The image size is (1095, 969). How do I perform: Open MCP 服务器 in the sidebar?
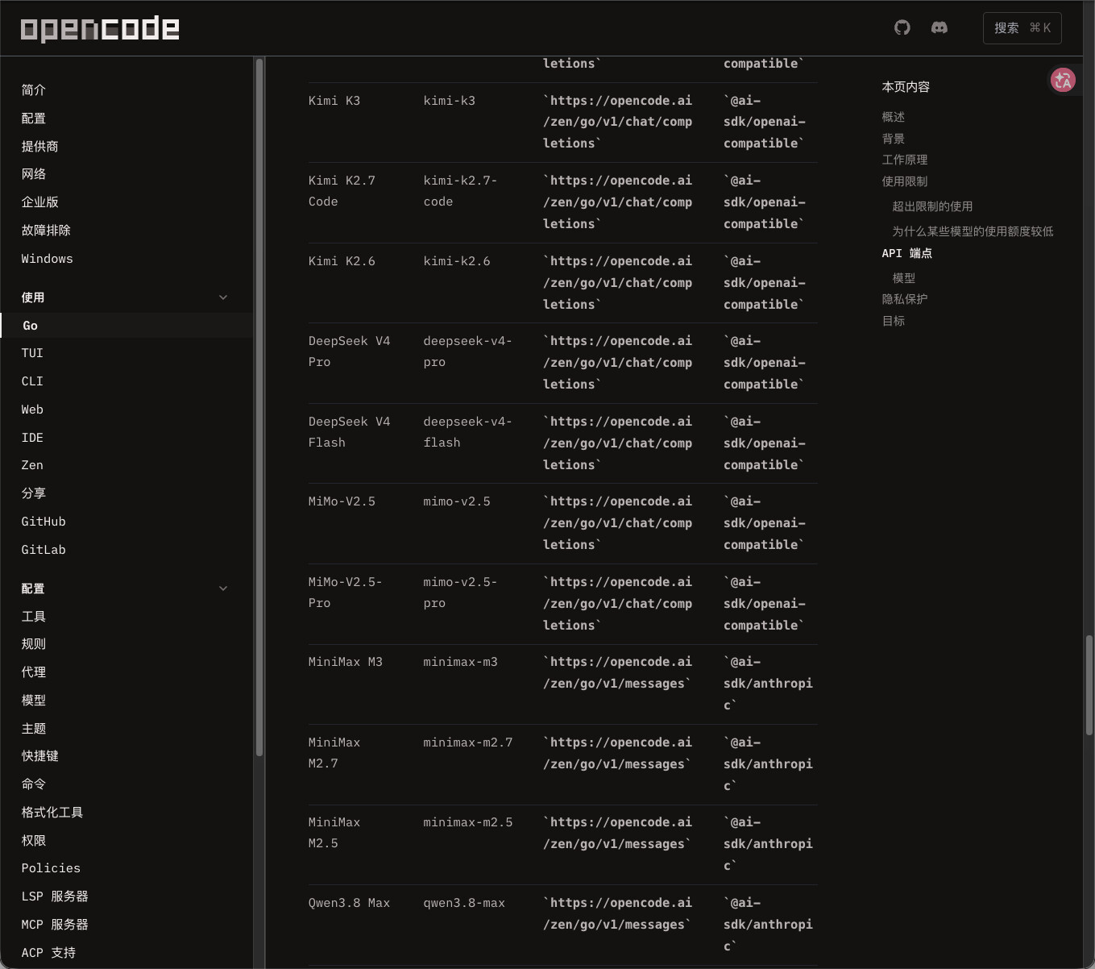pos(55,925)
